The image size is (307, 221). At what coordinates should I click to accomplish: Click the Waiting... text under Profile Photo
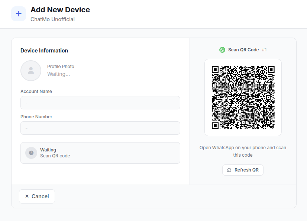tap(59, 74)
